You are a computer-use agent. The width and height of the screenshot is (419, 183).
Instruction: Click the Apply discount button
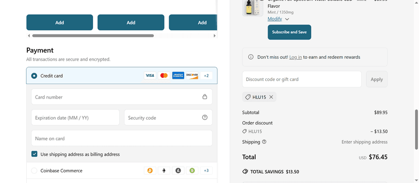pos(377,79)
